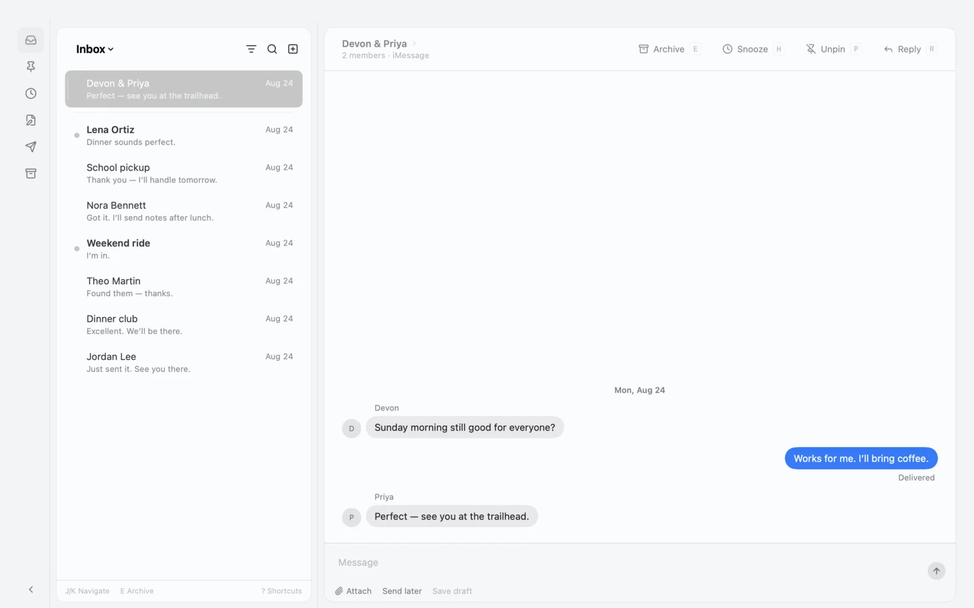Expand the Inbox dropdown
This screenshot has width=974, height=608.
point(95,49)
